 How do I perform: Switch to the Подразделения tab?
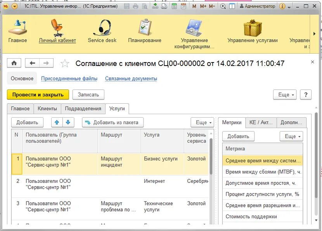pos(83,109)
